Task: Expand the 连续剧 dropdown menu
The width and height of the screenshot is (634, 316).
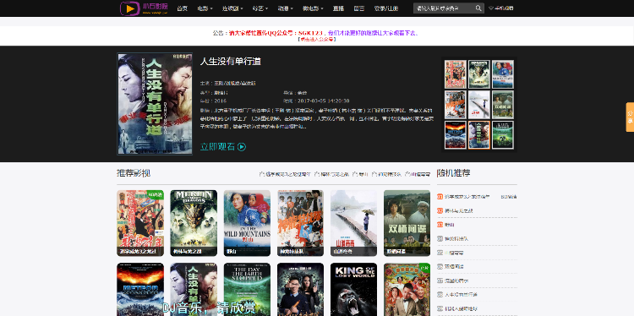Action: (x=232, y=8)
